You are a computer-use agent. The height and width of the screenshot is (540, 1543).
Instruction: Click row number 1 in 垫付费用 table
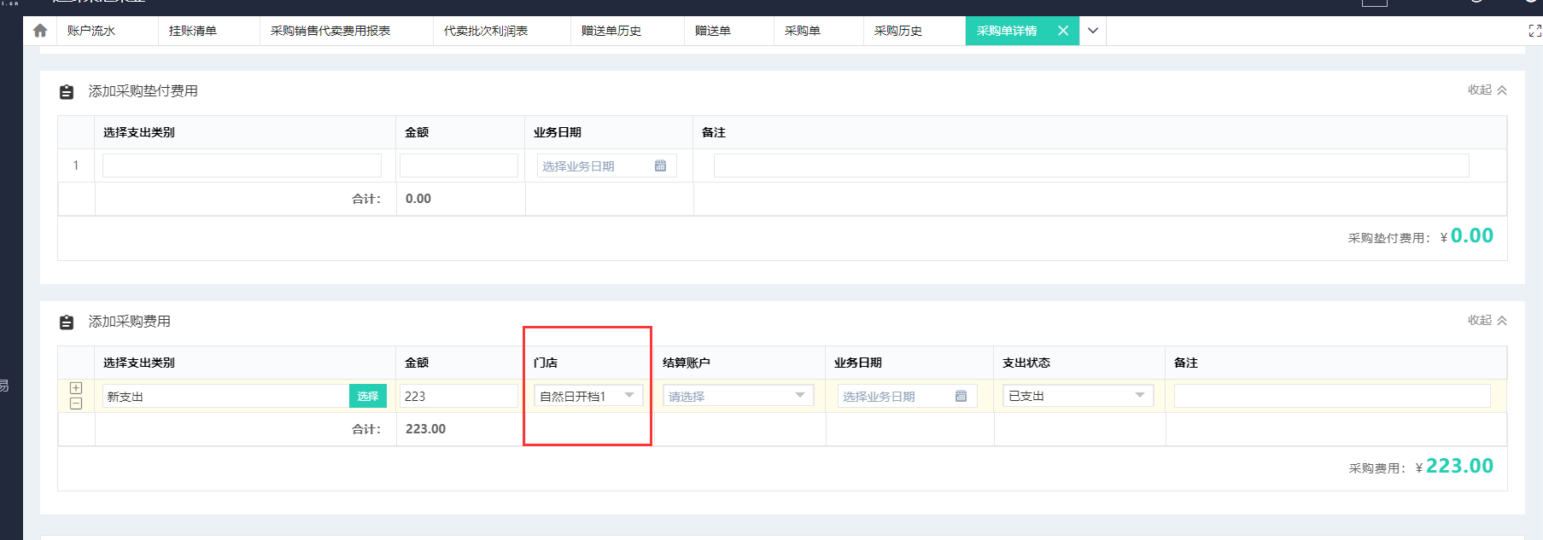[x=76, y=165]
